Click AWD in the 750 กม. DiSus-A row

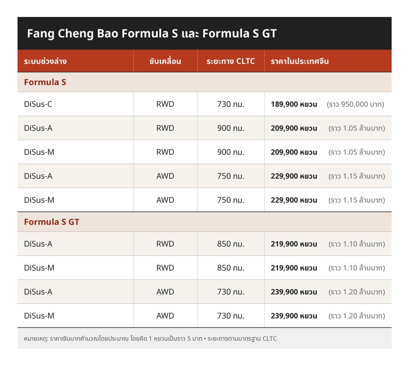pos(165,176)
